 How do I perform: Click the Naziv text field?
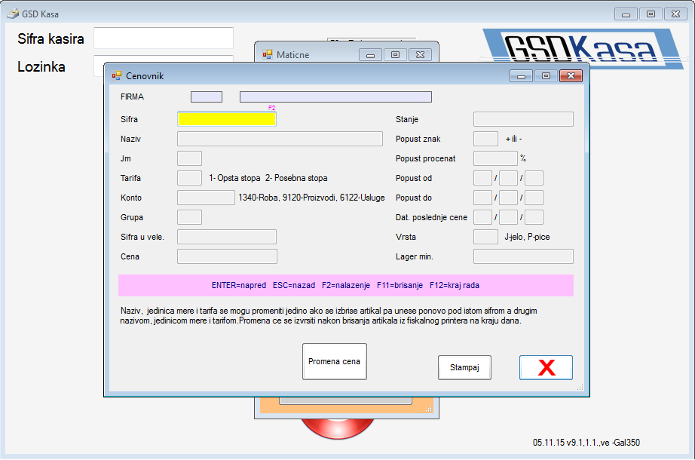coord(280,139)
